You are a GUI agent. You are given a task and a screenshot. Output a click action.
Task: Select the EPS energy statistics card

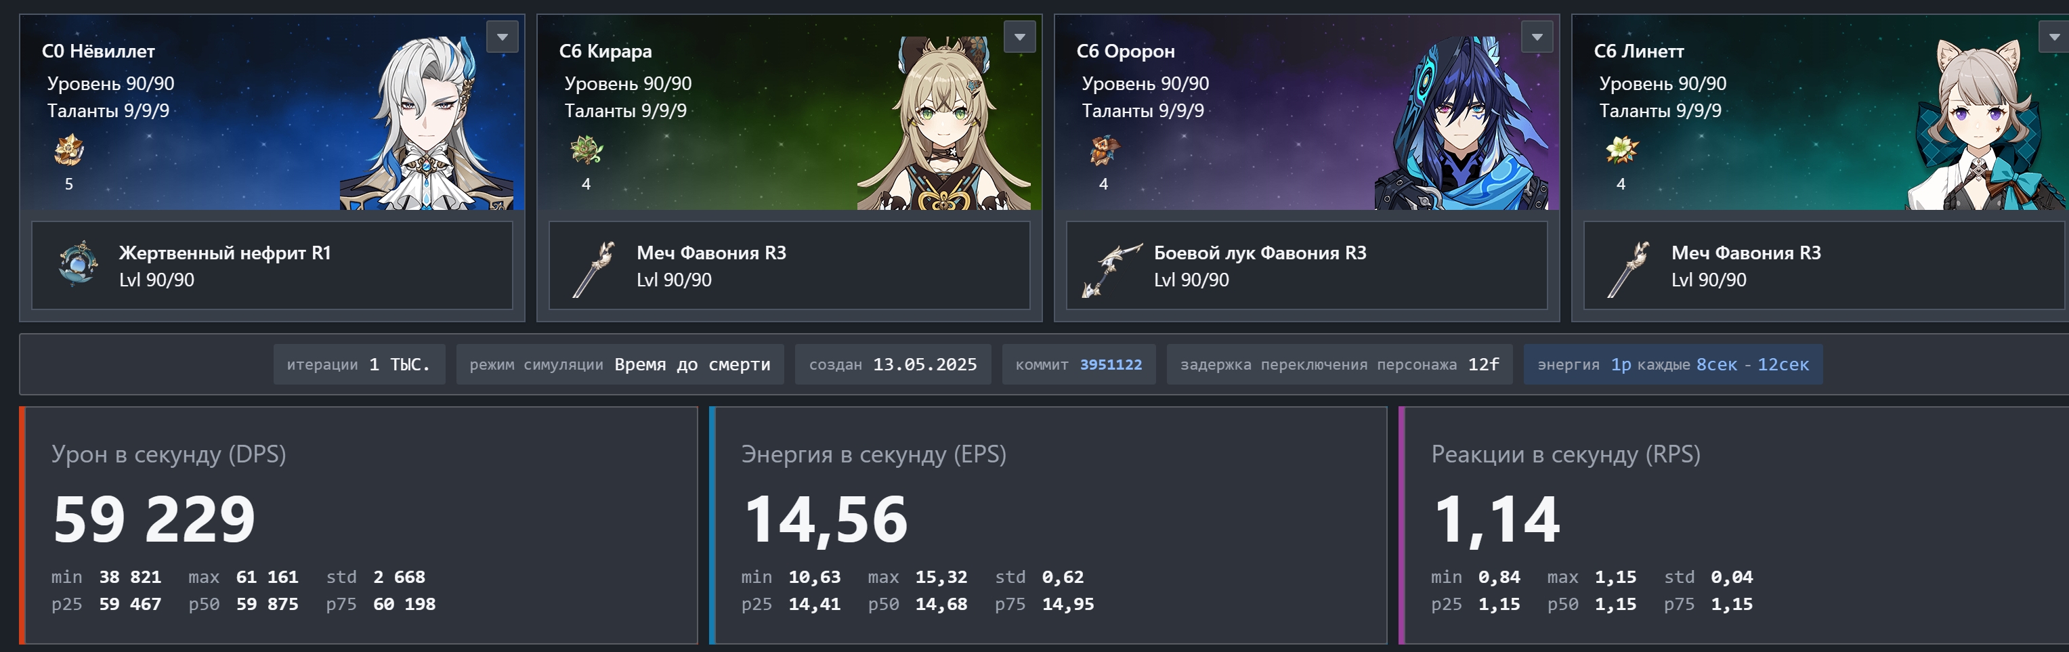[x=1048, y=525]
